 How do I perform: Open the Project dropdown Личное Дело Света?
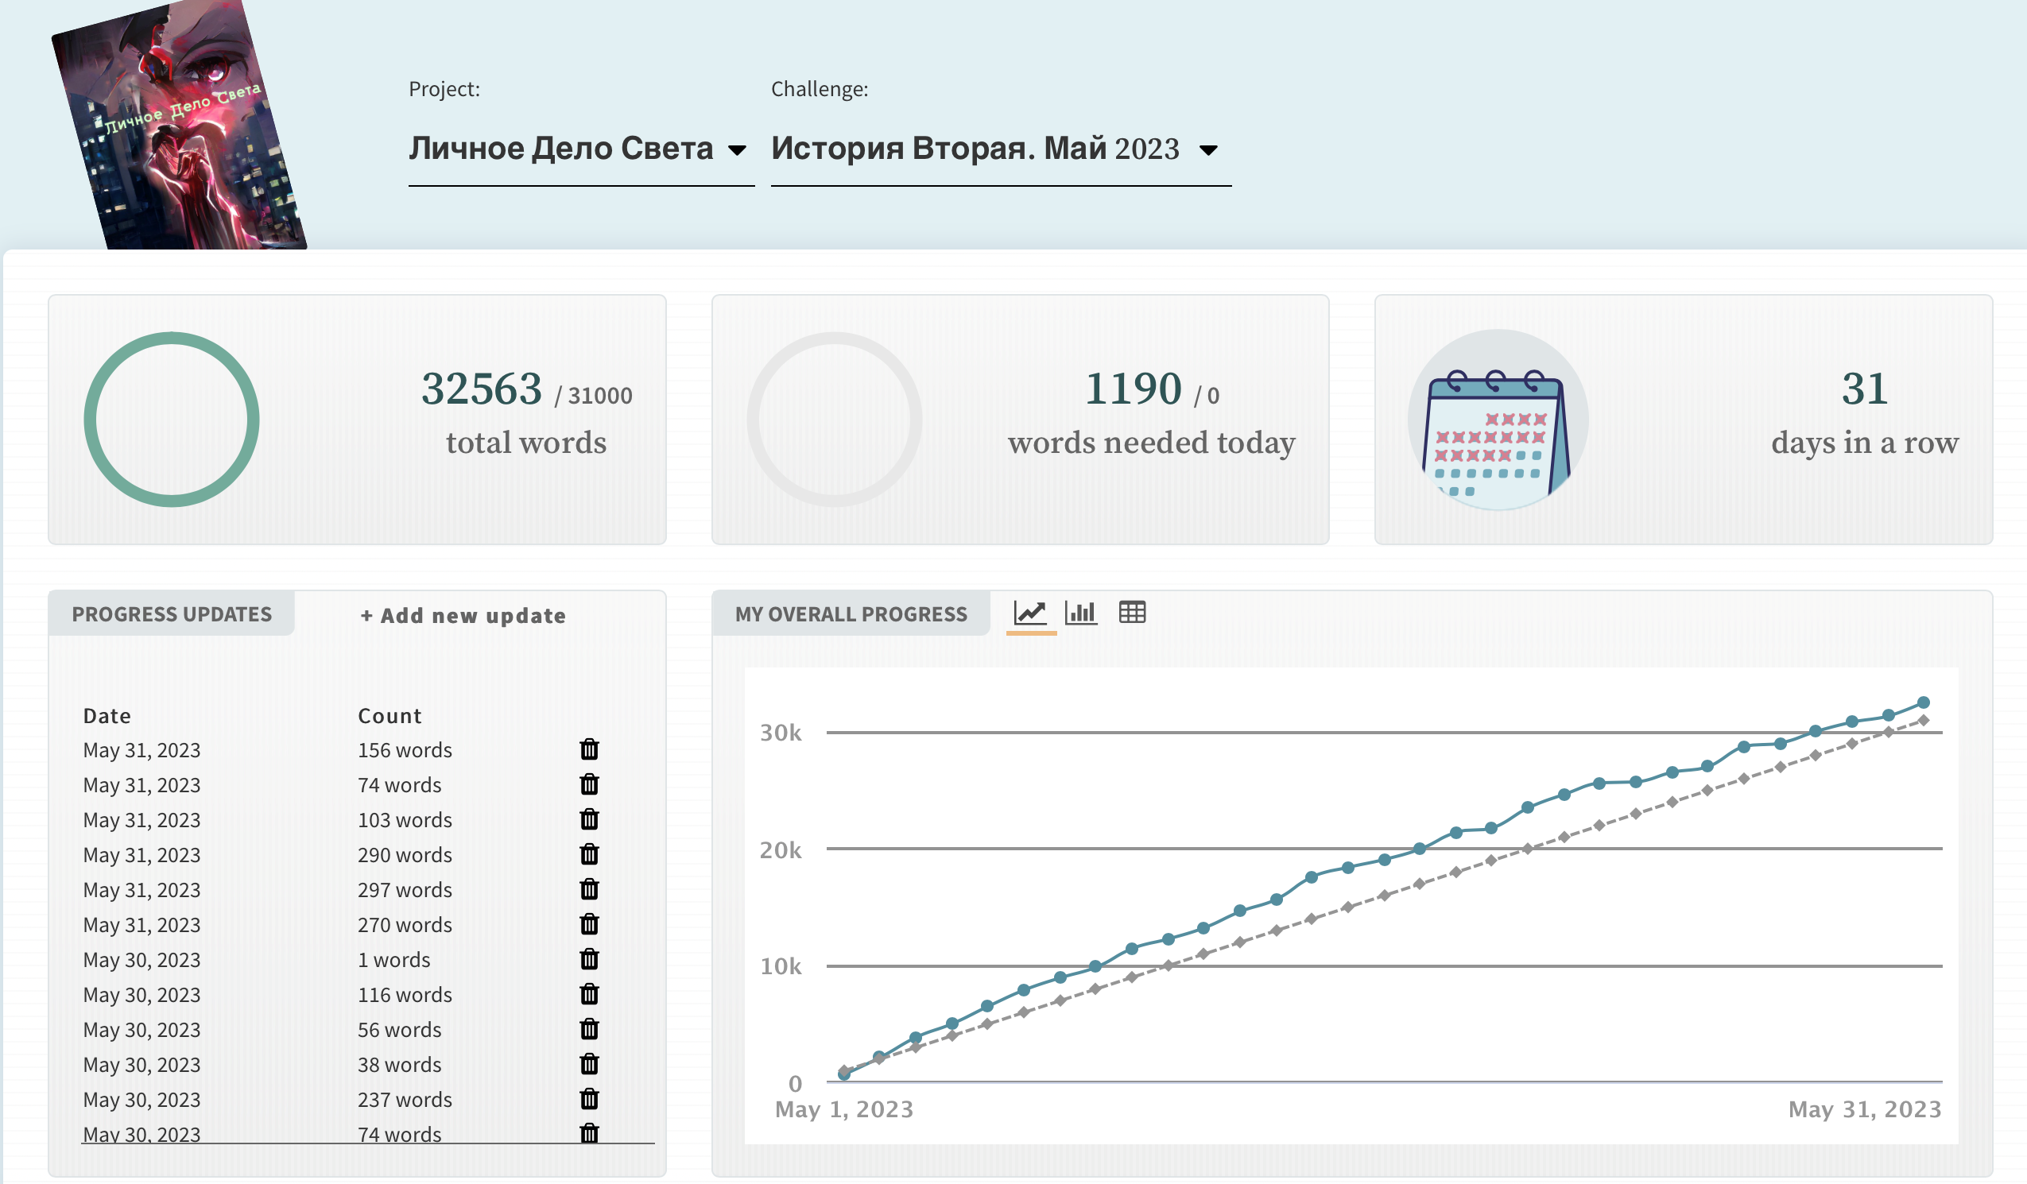click(581, 149)
